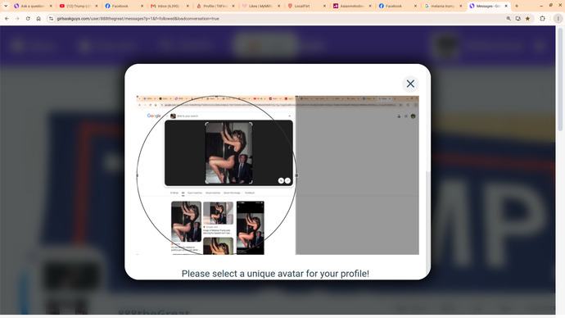Go back to the previous page
Image resolution: width=565 pixels, height=318 pixels.
(x=7, y=18)
